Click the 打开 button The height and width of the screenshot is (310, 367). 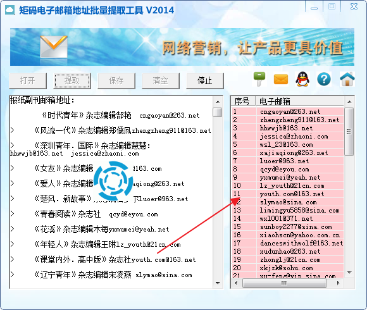[28, 81]
